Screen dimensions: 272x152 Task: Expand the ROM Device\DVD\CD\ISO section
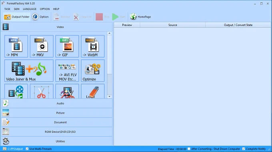point(57,132)
